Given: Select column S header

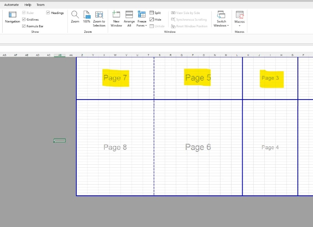Looking at the screenshot, I should pyautogui.click(x=160, y=55).
